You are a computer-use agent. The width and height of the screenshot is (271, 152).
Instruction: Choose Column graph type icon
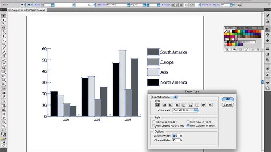(x=158, y=105)
